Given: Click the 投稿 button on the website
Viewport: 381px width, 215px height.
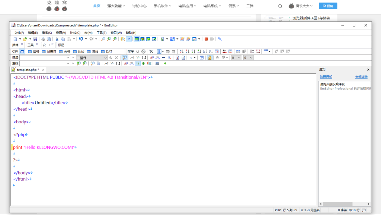Looking at the screenshot, I should click(x=328, y=6).
